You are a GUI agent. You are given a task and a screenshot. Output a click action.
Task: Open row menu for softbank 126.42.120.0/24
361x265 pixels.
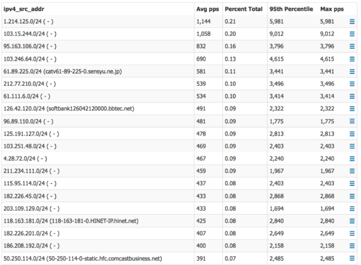point(352,109)
